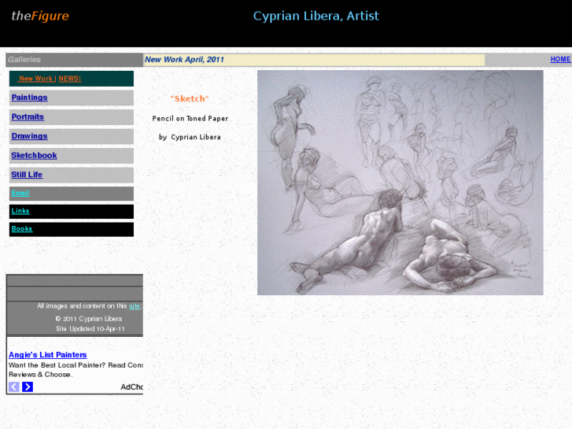Click the Galleries header label
This screenshot has width=572, height=429.
24,60
